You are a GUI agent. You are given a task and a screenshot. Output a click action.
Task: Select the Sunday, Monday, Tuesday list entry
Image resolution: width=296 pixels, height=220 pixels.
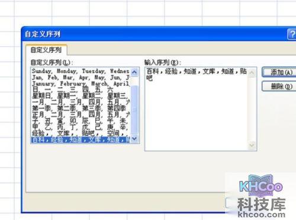pos(81,71)
